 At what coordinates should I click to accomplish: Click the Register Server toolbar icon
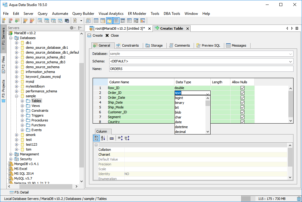point(4,21)
